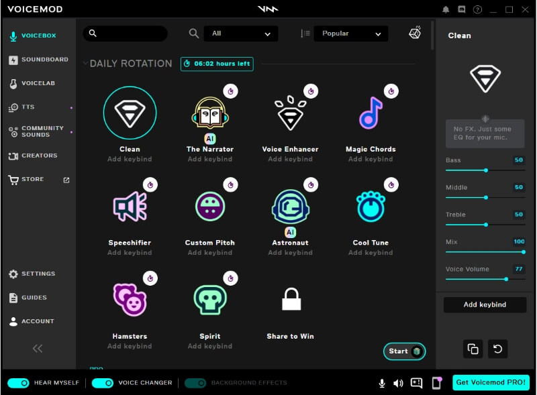This screenshot has height=395, width=537.
Task: Collapse the Daily Rotation section
Action: 85,63
